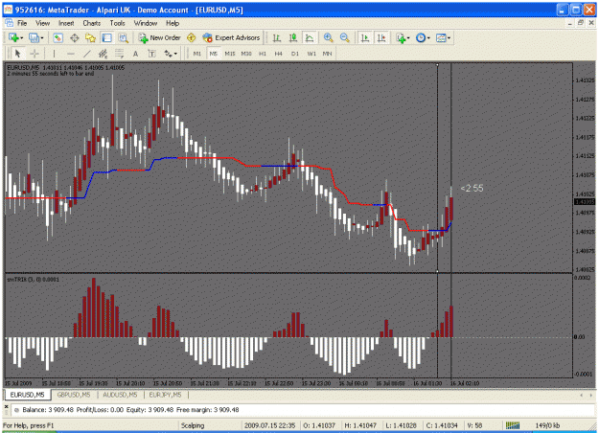Select the Draw Text Label tool
The image size is (599, 433).
[151, 54]
